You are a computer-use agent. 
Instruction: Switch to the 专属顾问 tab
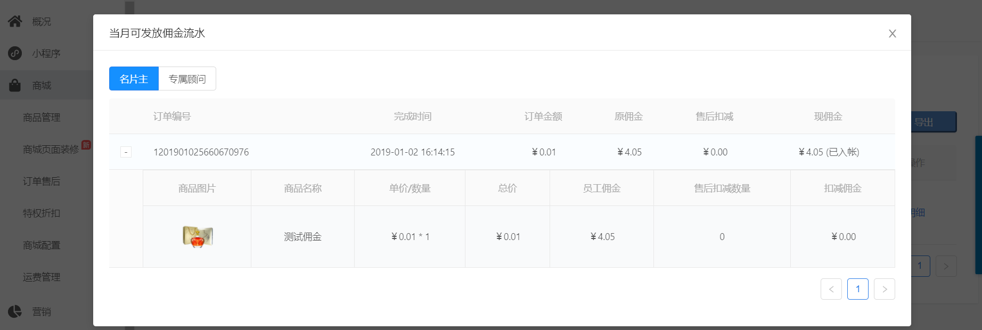pyautogui.click(x=187, y=79)
